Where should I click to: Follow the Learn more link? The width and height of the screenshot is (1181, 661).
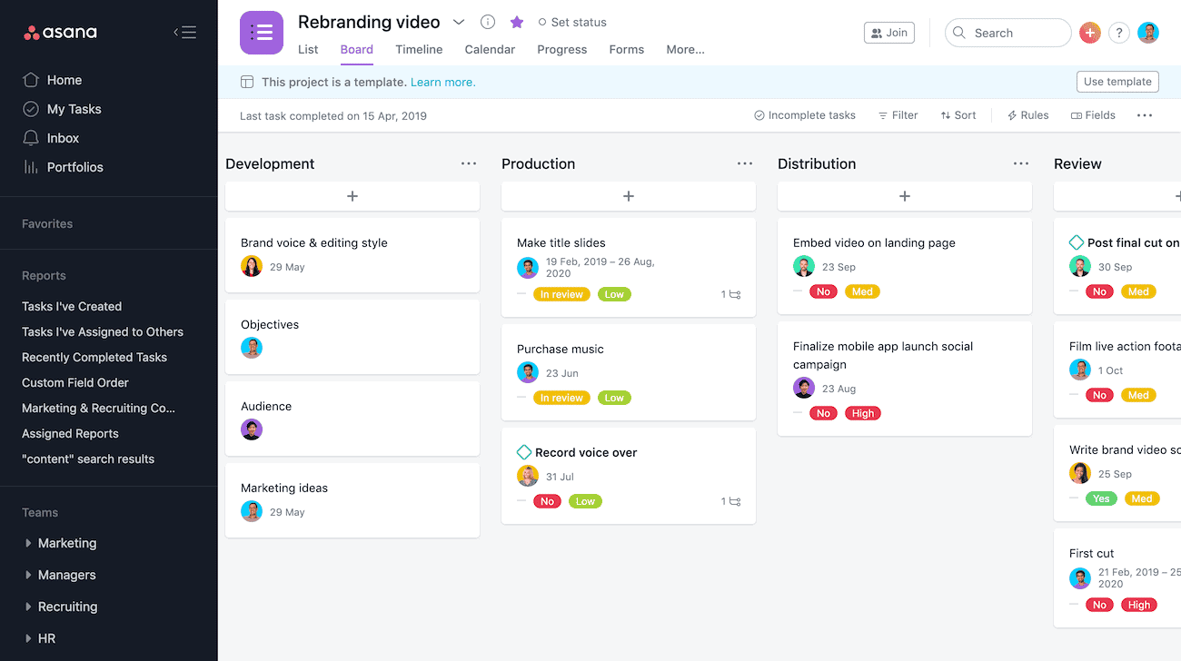click(442, 82)
